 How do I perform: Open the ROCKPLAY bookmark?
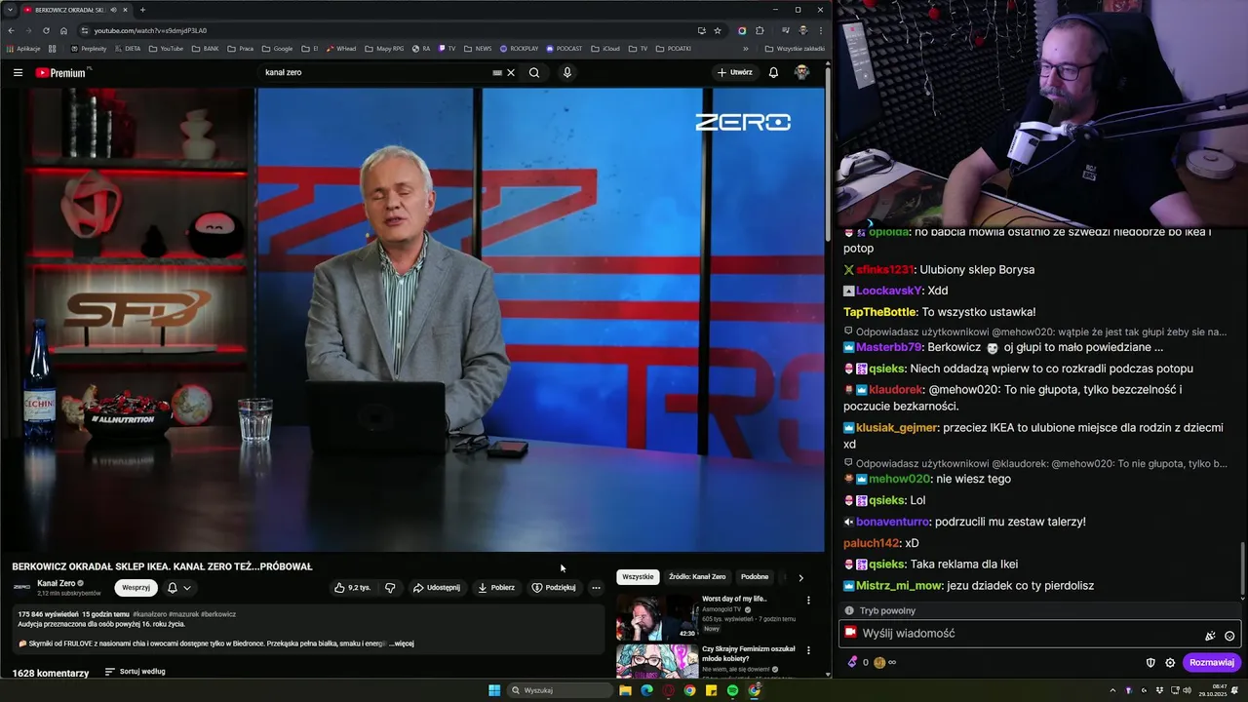519,49
